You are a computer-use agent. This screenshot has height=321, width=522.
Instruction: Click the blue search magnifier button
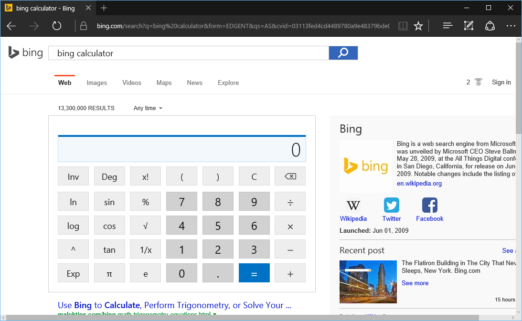tap(343, 53)
